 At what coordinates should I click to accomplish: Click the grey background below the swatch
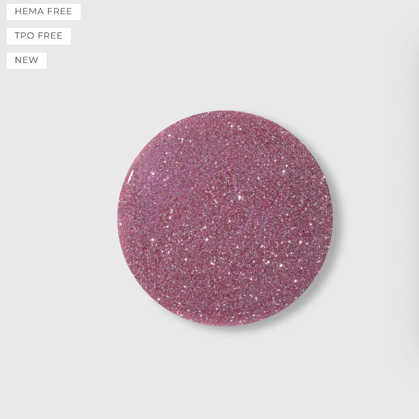click(x=225, y=374)
